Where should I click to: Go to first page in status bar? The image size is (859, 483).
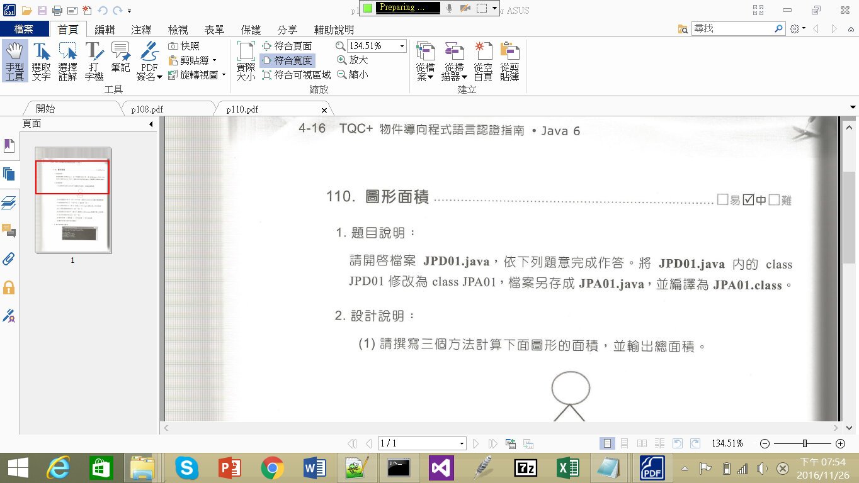click(x=353, y=443)
